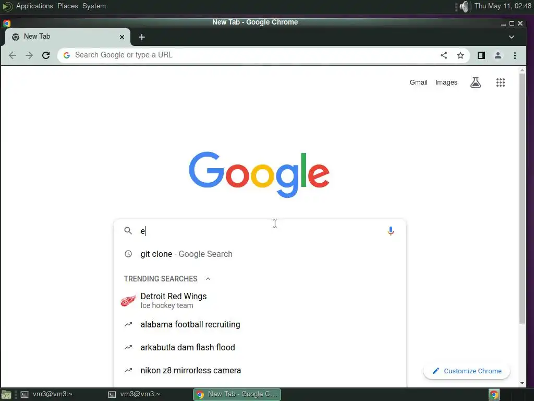Open Chrome side panel icon
This screenshot has height=401, width=534.
481,55
